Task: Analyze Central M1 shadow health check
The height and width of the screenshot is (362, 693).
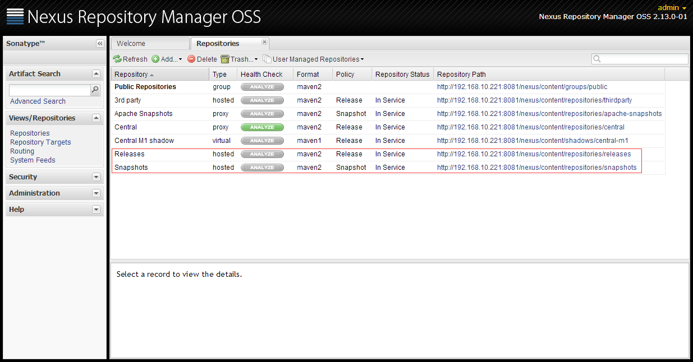Action: [x=262, y=141]
